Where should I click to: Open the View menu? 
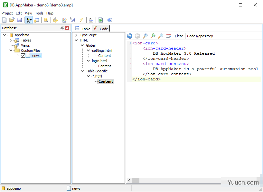tap(28, 13)
